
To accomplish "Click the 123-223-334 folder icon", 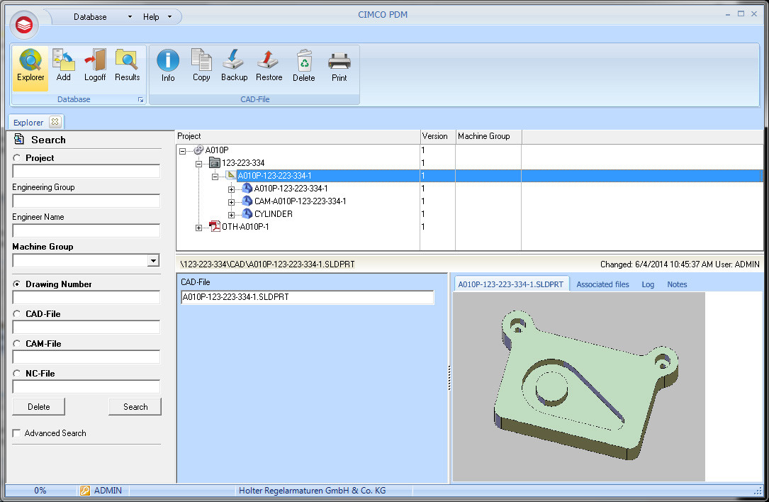I will (x=215, y=162).
